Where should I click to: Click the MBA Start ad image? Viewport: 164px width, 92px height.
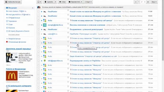[x=12, y=57]
